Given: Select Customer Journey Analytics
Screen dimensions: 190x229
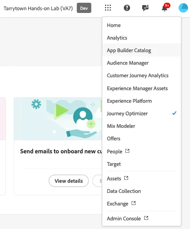Looking at the screenshot, I should point(141,76).
